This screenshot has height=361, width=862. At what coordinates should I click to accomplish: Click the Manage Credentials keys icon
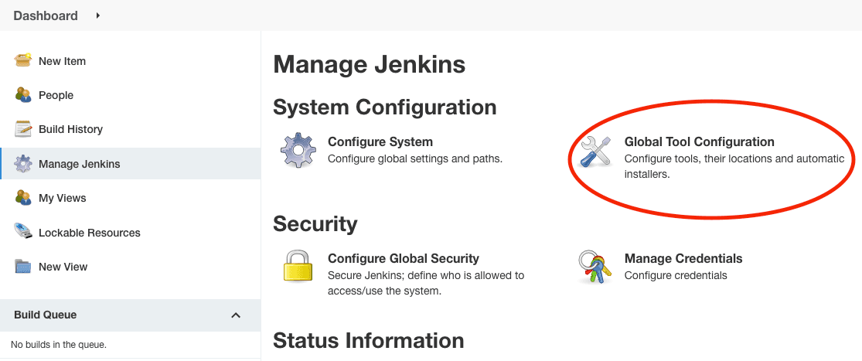click(595, 267)
